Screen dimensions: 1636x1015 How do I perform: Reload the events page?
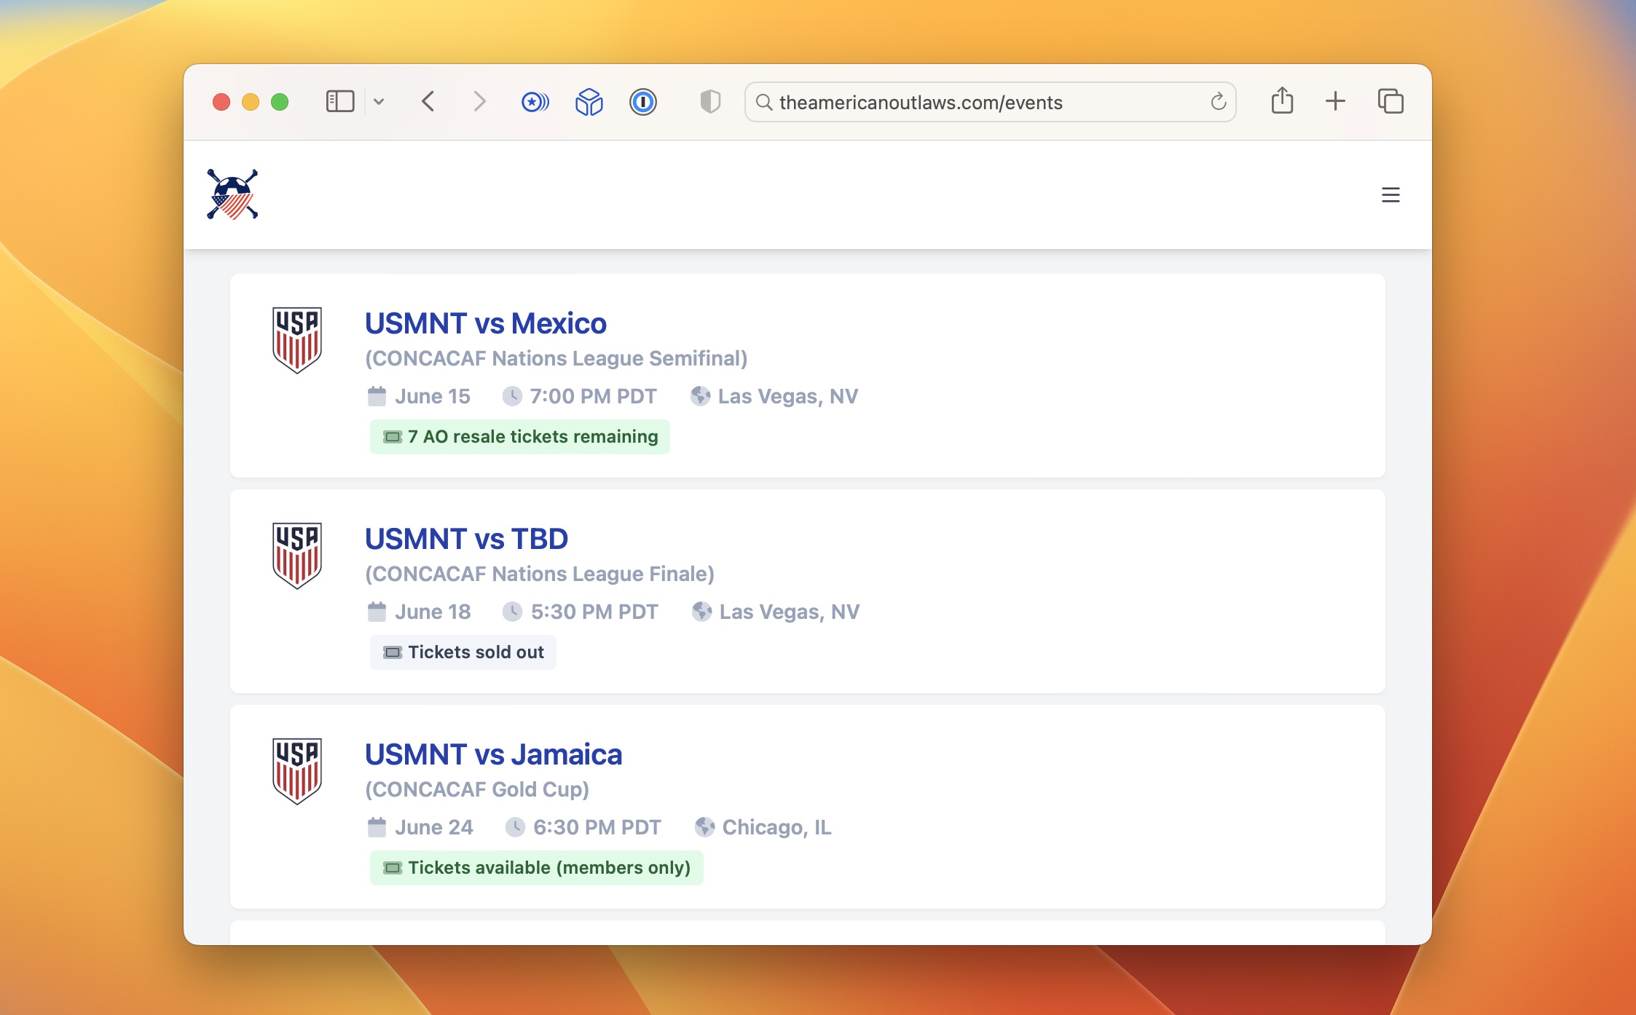coord(1218,102)
